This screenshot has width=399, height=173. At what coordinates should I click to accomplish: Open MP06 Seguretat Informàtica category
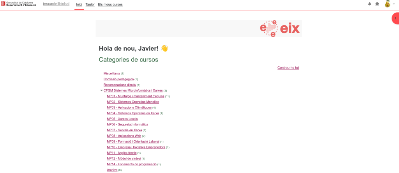127,124
